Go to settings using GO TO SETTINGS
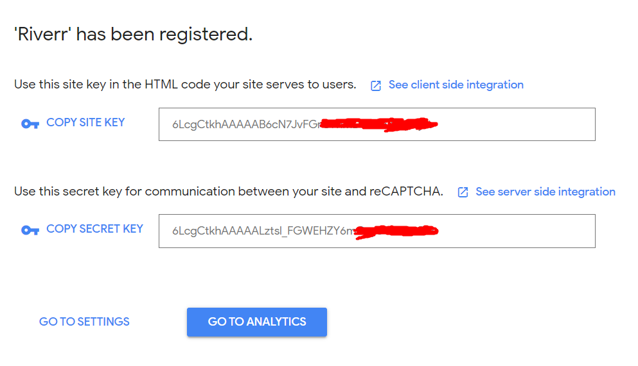The image size is (638, 366). pos(84,322)
